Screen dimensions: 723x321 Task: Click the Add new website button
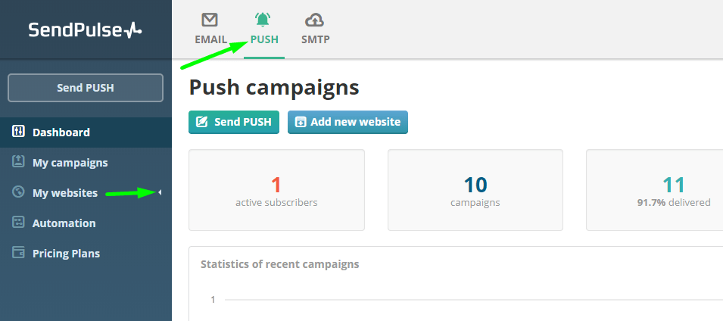[x=347, y=122]
